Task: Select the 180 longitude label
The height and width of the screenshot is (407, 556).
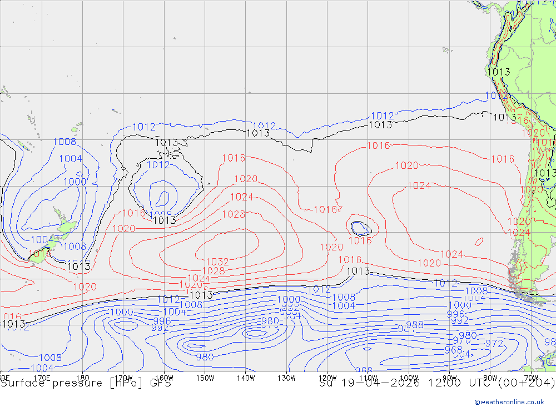Action: pyautogui.click(x=83, y=378)
